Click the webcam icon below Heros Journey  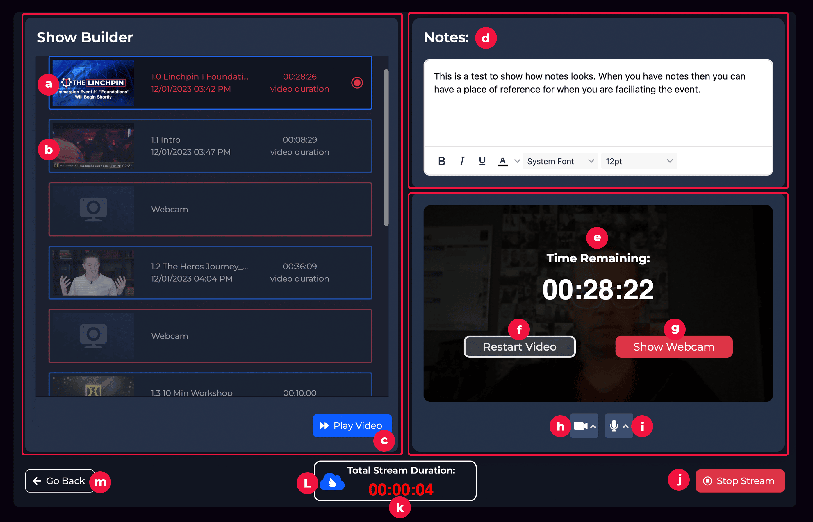click(93, 336)
